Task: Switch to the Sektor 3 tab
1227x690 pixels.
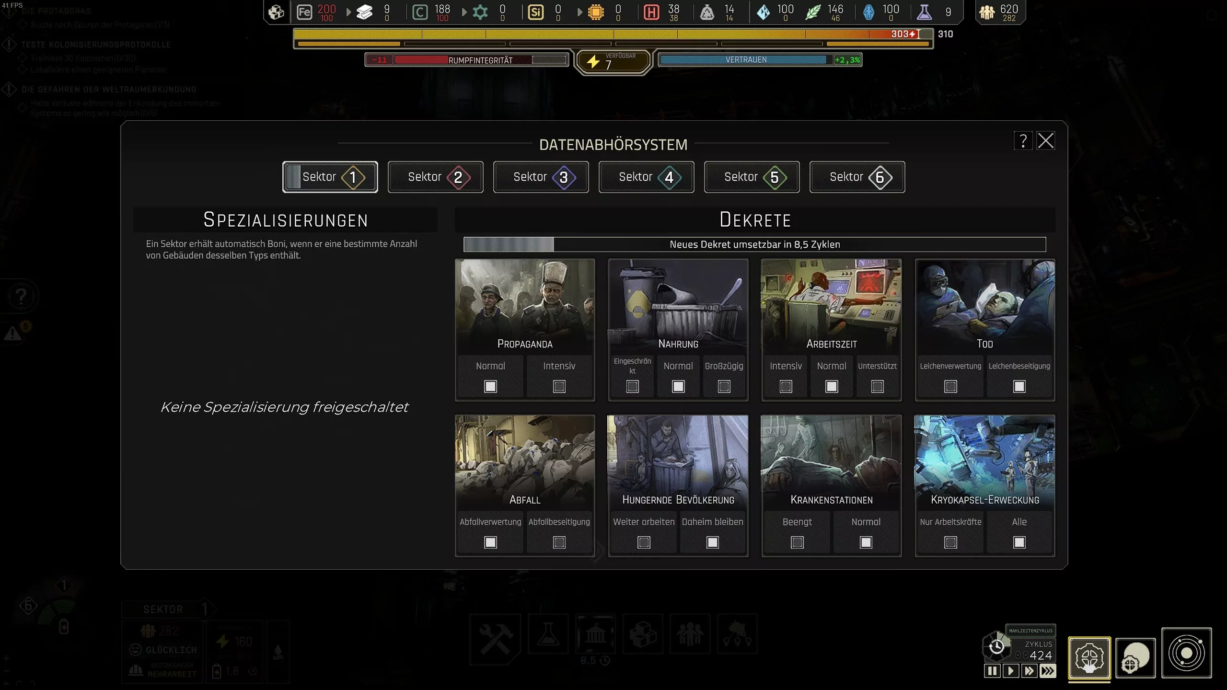Action: pyautogui.click(x=541, y=177)
